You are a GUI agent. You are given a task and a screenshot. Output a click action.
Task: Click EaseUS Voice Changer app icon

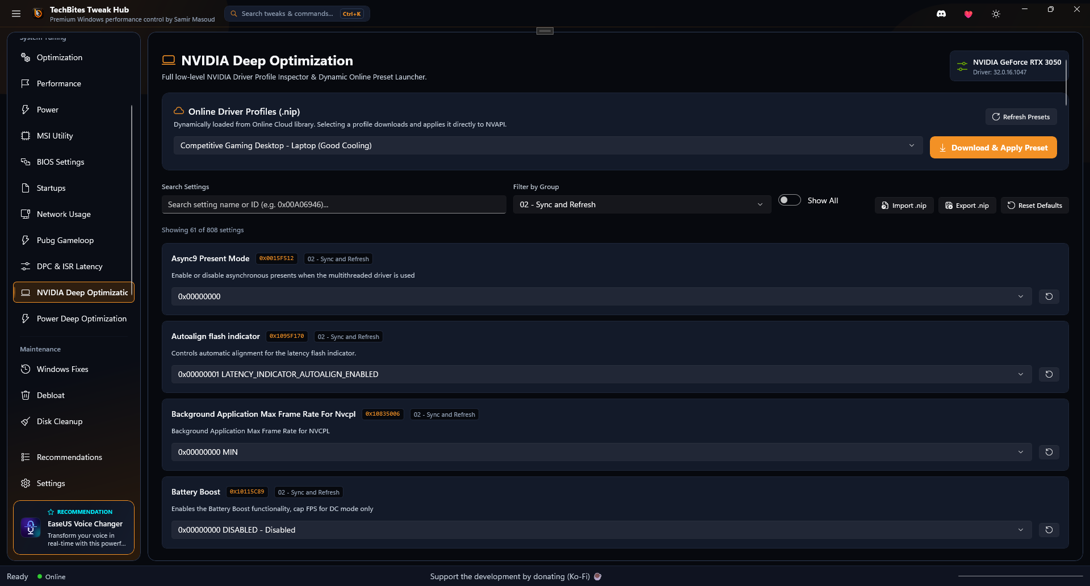(x=31, y=528)
